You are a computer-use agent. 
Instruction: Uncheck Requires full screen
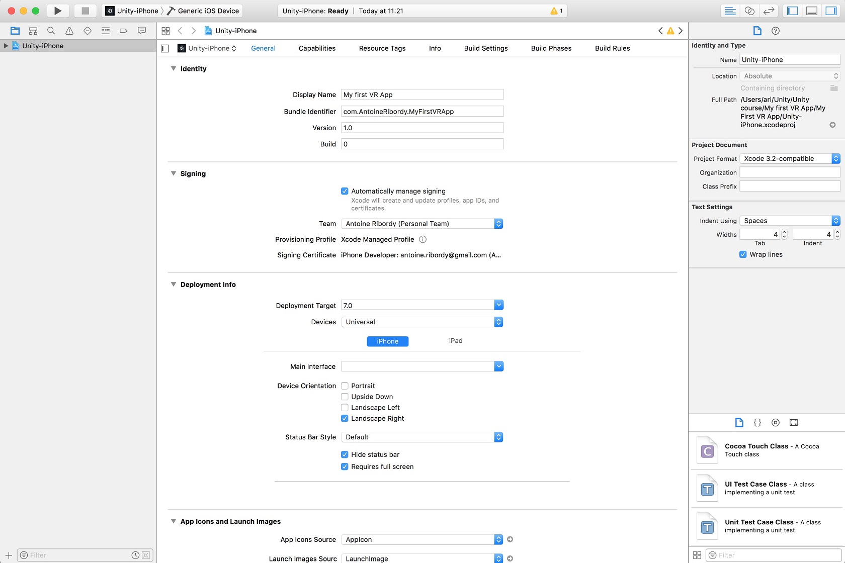pos(345,466)
